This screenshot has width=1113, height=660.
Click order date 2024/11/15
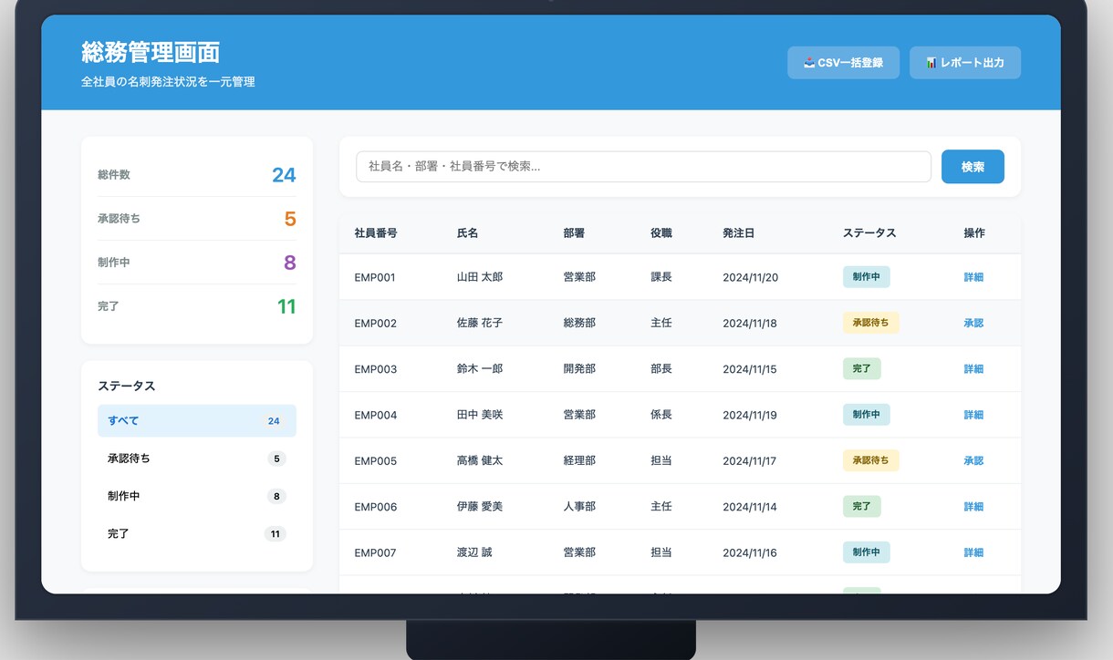click(750, 369)
